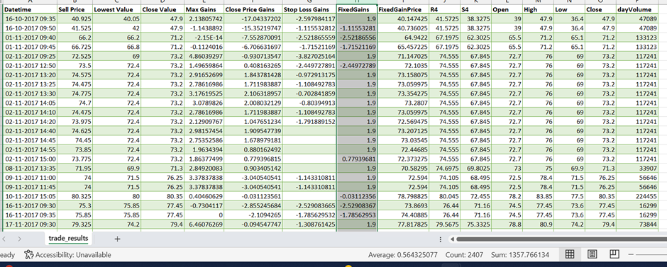The width and height of the screenshot is (667, 267).
Task: Click the horizontal scroll left arrow
Action: click(453, 239)
